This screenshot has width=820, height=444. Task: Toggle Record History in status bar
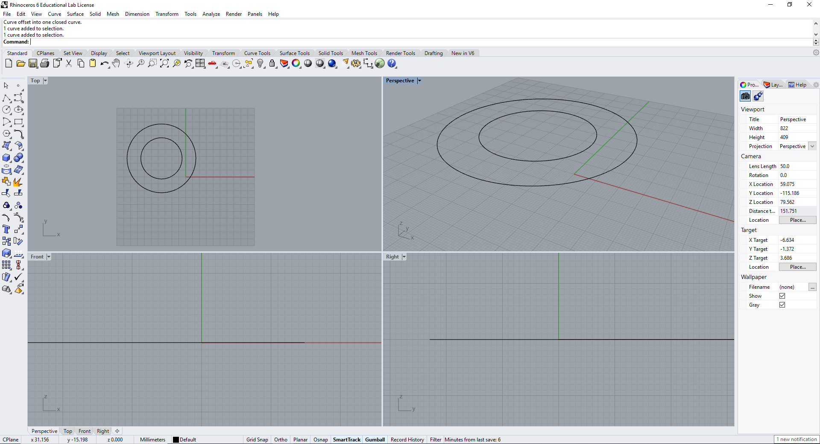coord(407,440)
